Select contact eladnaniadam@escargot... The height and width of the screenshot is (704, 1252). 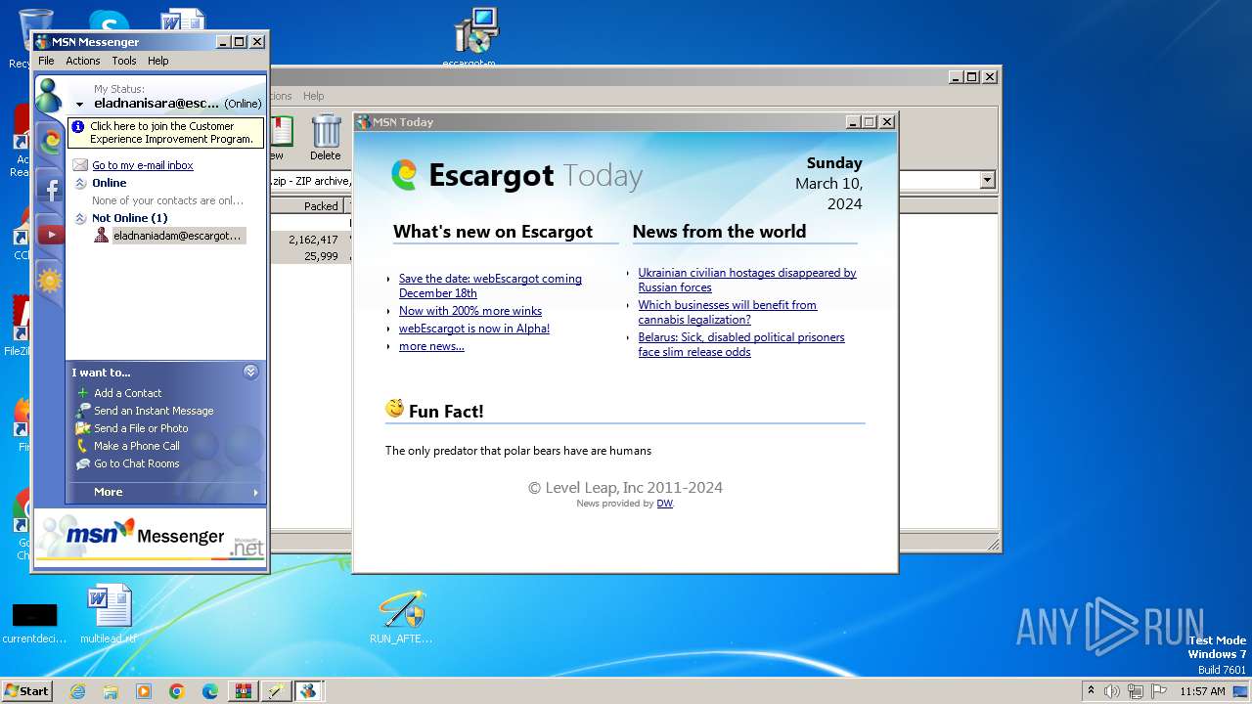(177, 236)
